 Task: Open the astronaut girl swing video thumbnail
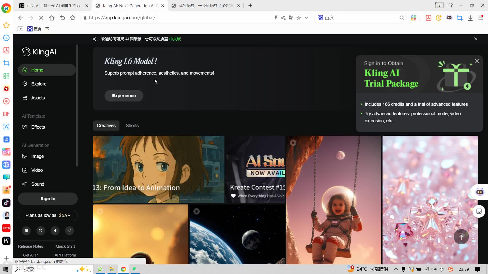point(333,200)
